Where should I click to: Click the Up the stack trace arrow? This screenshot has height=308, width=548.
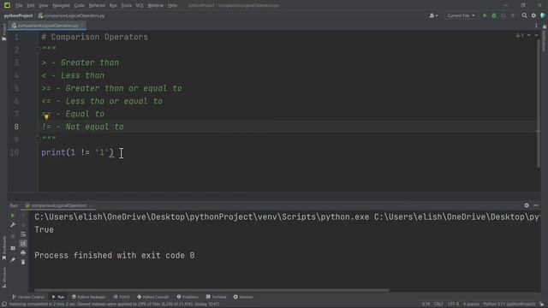23,216
